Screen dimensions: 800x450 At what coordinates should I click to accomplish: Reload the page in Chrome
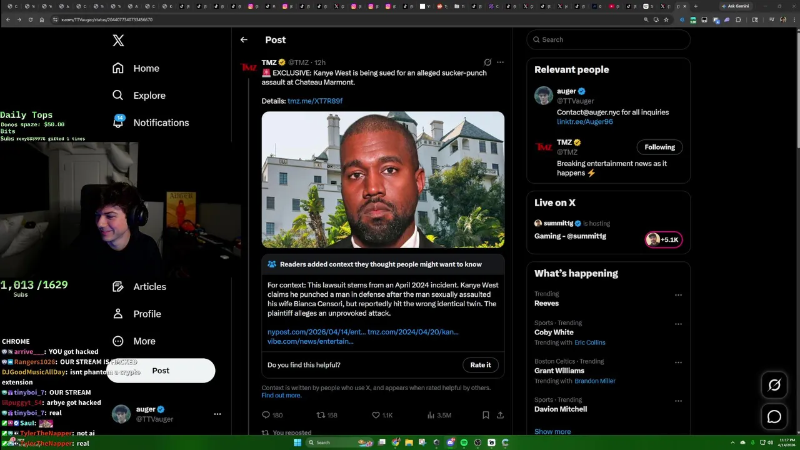tap(30, 19)
